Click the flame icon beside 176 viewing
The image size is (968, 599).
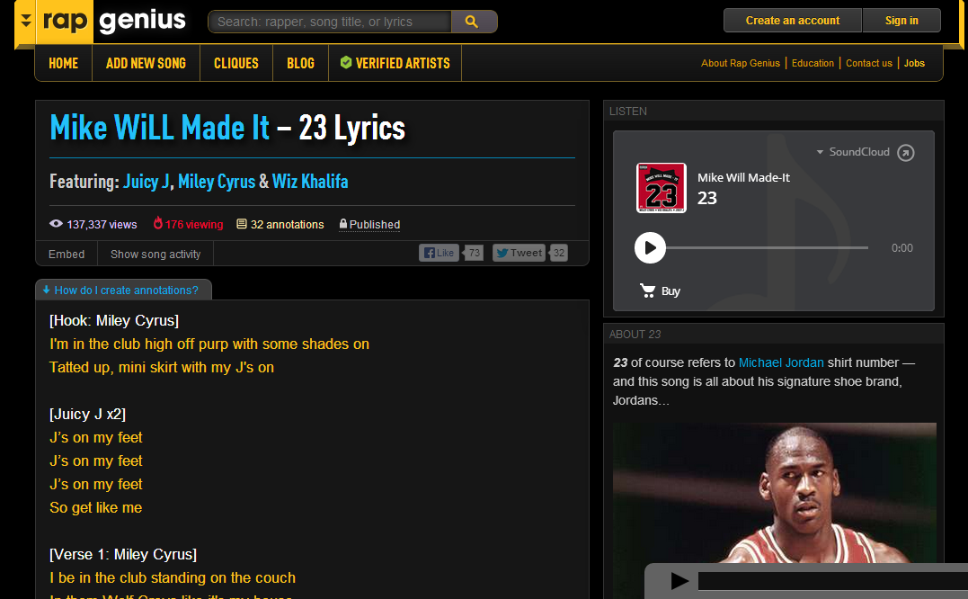pos(158,223)
